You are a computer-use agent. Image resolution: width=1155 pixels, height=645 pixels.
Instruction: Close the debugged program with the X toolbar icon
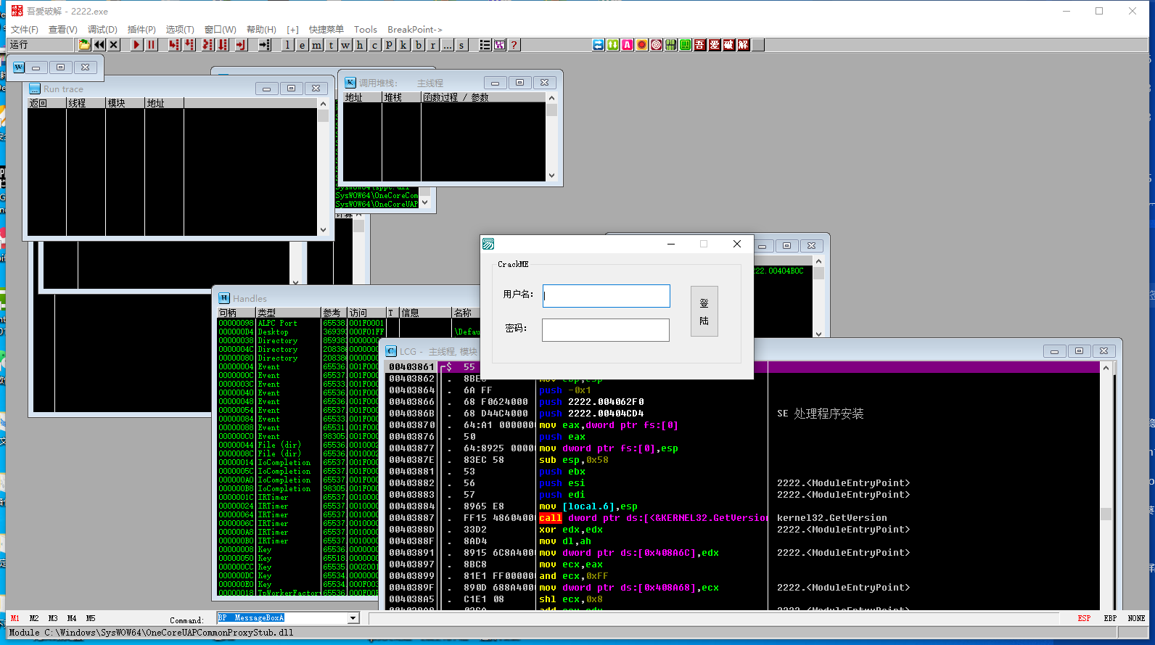(114, 45)
